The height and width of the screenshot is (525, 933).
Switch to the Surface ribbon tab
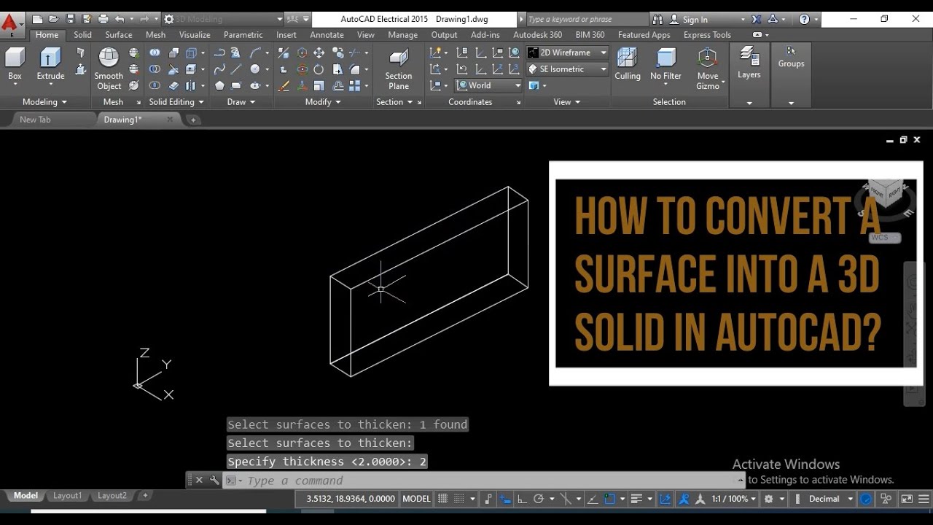119,35
